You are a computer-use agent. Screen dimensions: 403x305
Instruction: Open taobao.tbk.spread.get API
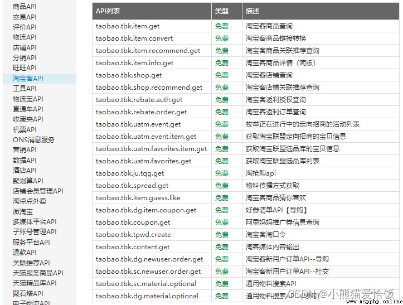click(132, 186)
